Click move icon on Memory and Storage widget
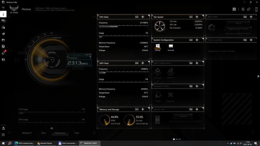Viewport: 260px width, 146px height. click(143, 109)
